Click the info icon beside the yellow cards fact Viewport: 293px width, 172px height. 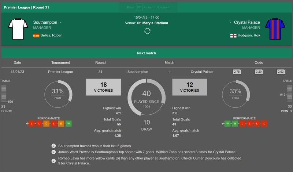[x=54, y=158]
